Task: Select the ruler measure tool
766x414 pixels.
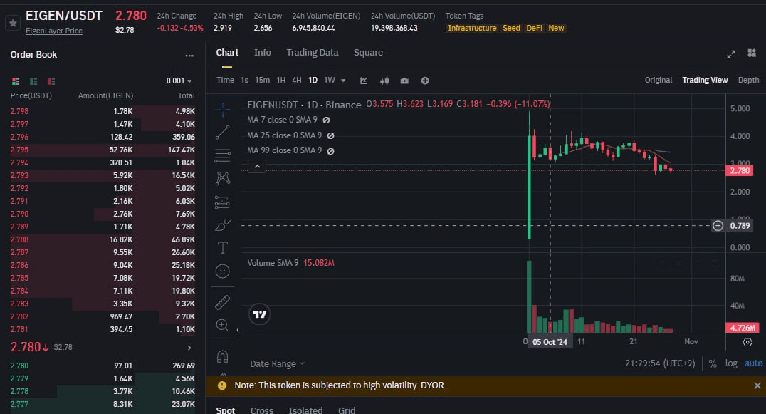Action: (223, 302)
